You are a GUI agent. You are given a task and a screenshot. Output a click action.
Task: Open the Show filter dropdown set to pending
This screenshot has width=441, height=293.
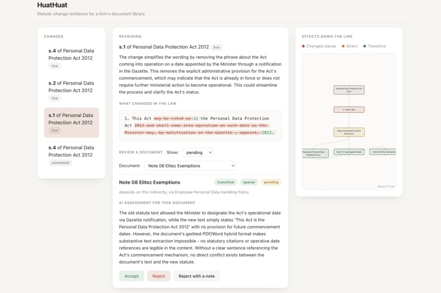click(x=198, y=153)
